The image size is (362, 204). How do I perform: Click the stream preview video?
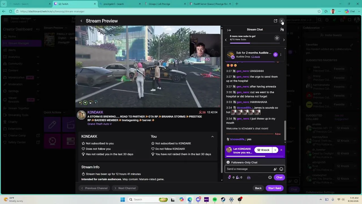tap(148, 67)
